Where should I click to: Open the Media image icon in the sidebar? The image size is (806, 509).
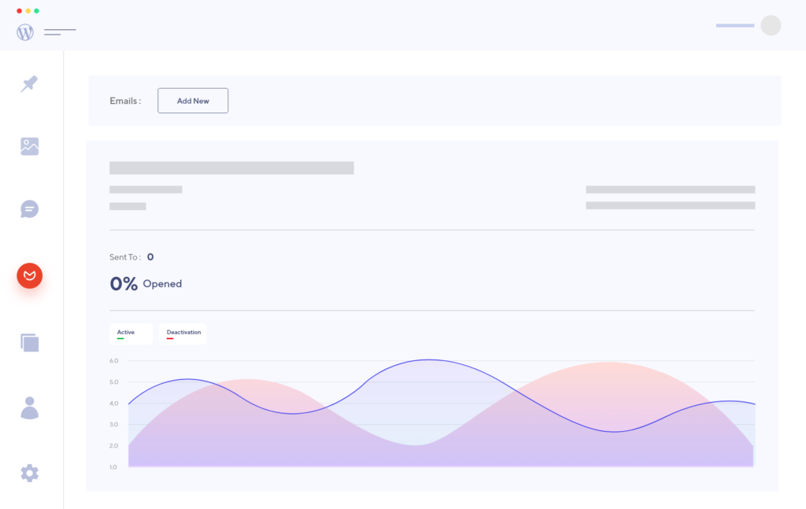[x=29, y=146]
